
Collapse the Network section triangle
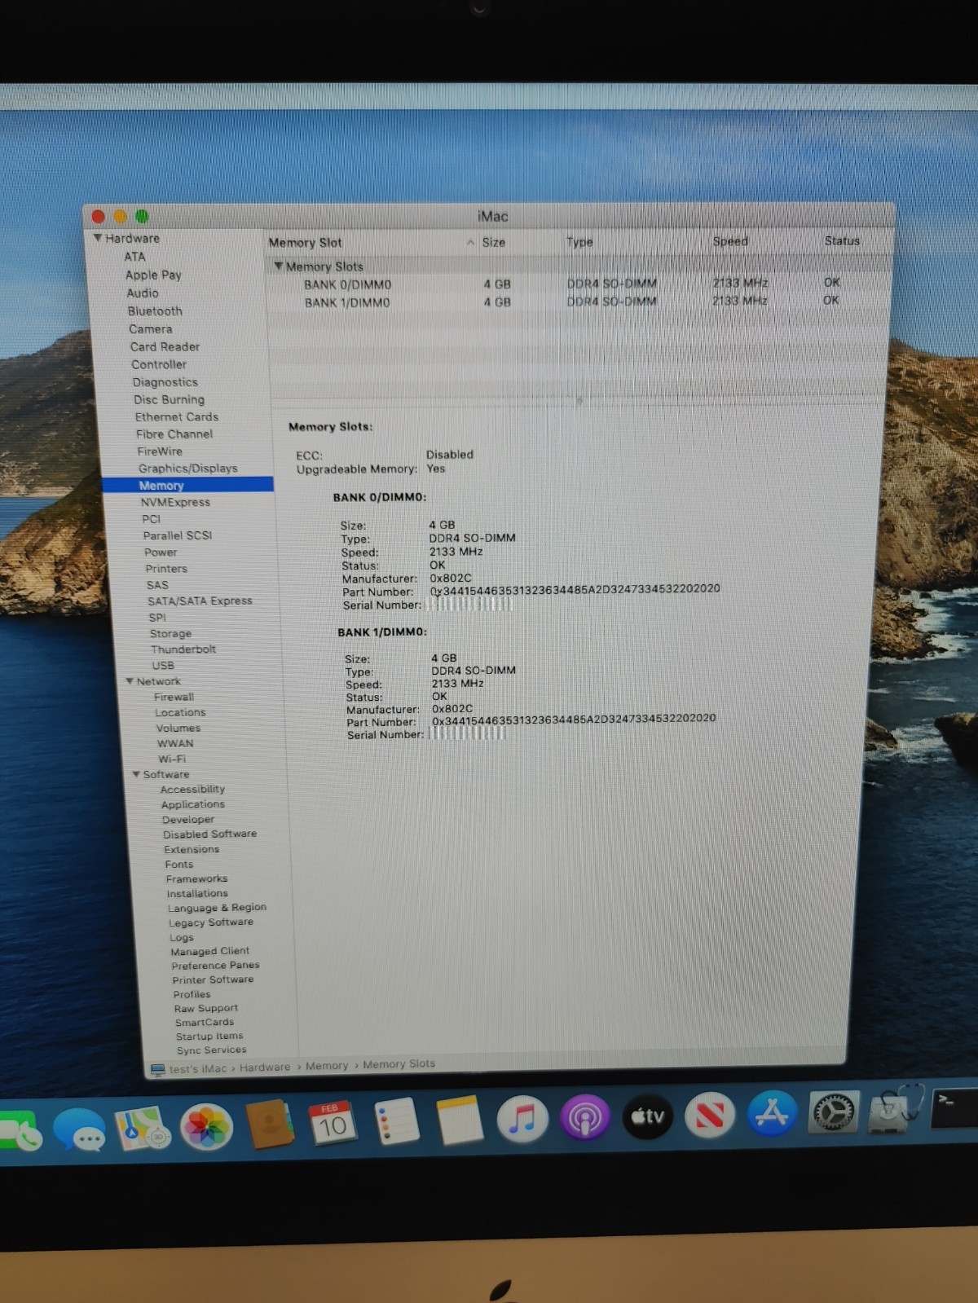click(x=130, y=681)
